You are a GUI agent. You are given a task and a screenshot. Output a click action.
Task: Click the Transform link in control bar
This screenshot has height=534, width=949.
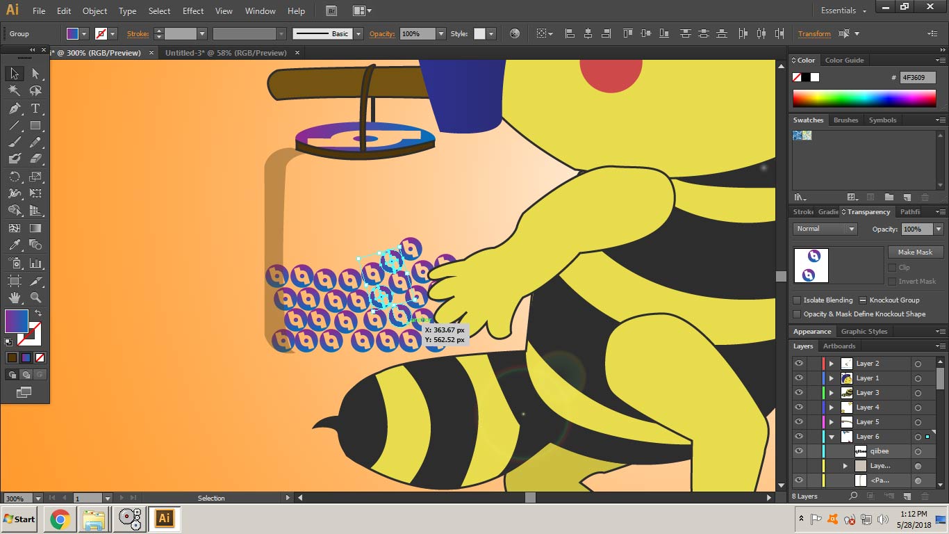814,33
